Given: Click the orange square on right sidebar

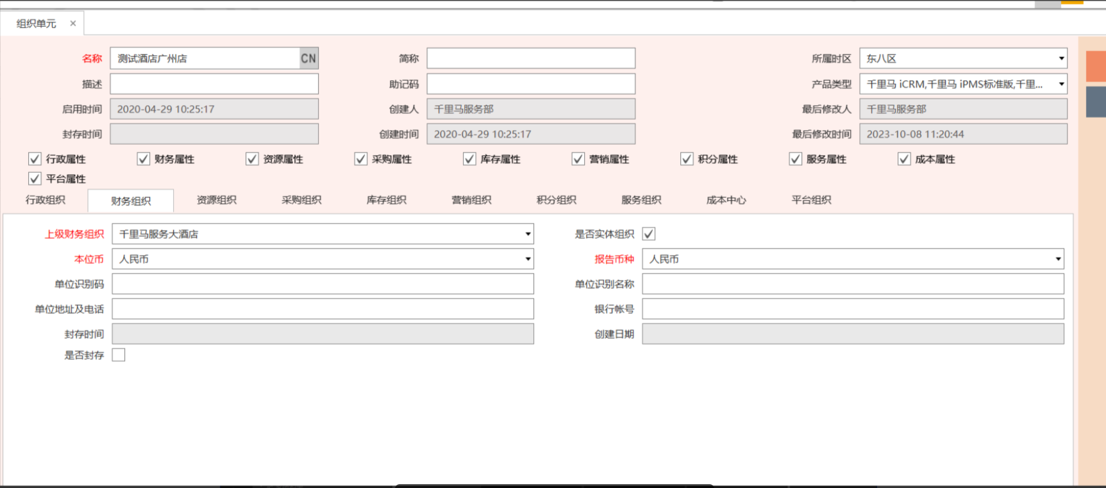Looking at the screenshot, I should (x=1095, y=67).
